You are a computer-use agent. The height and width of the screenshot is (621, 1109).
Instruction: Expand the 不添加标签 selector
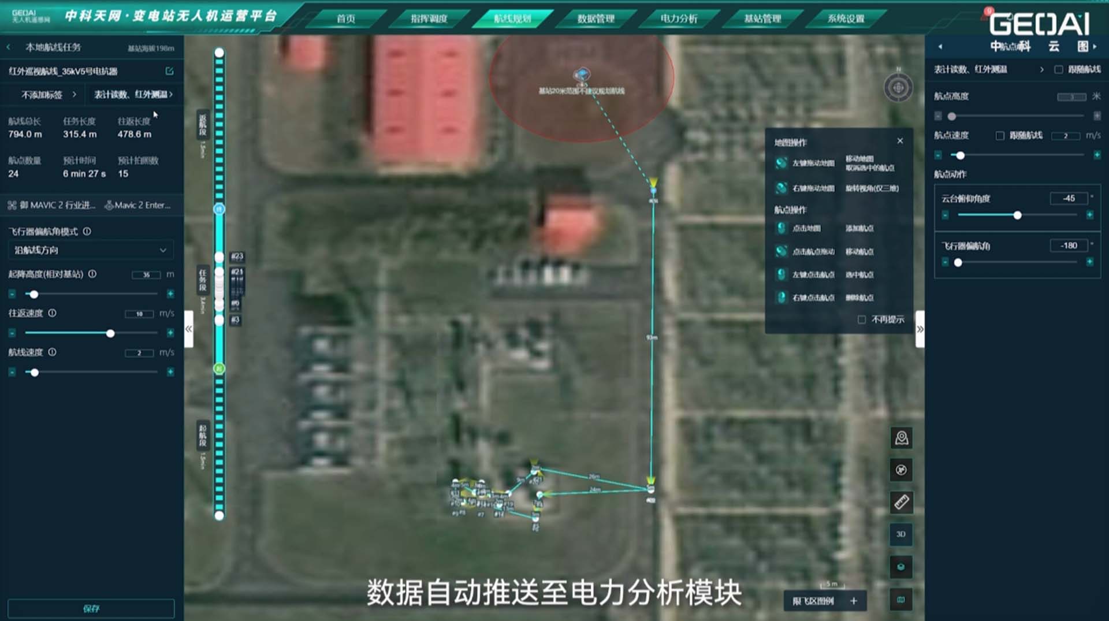pos(49,94)
